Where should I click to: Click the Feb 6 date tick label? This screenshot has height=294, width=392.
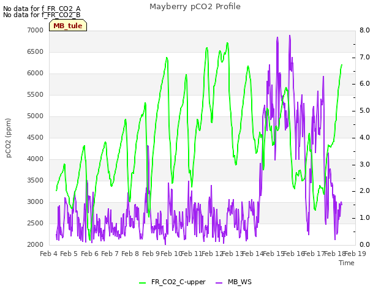tap(89, 254)
